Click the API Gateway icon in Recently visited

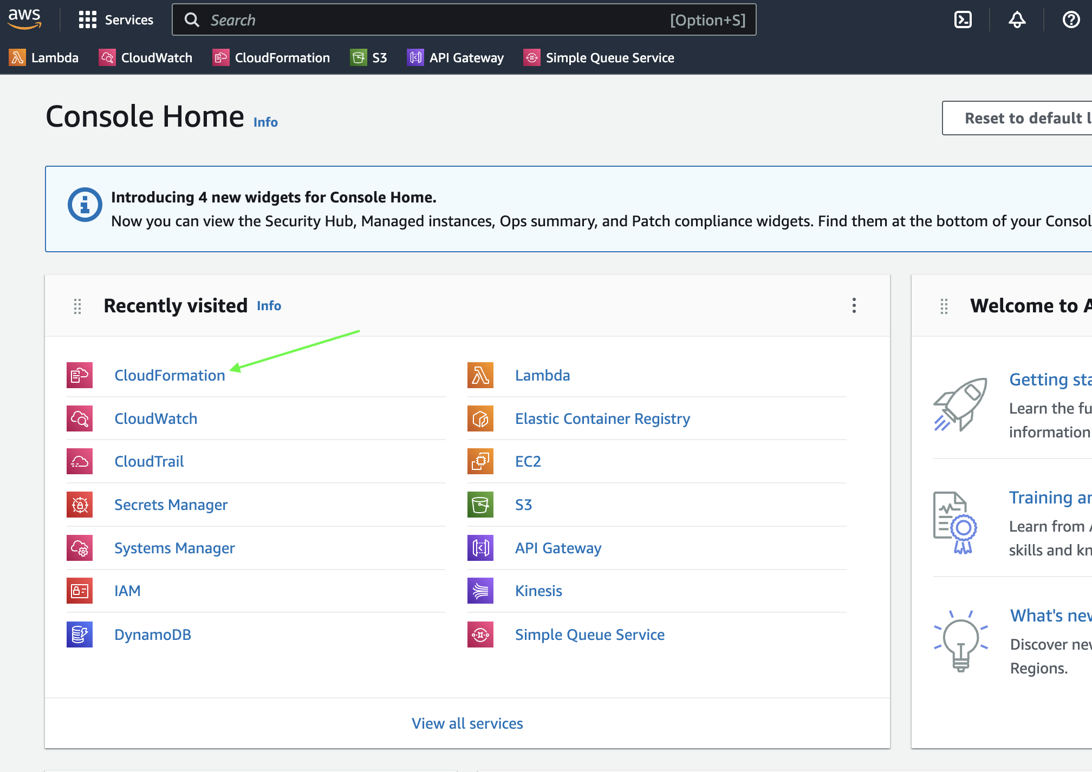(480, 548)
